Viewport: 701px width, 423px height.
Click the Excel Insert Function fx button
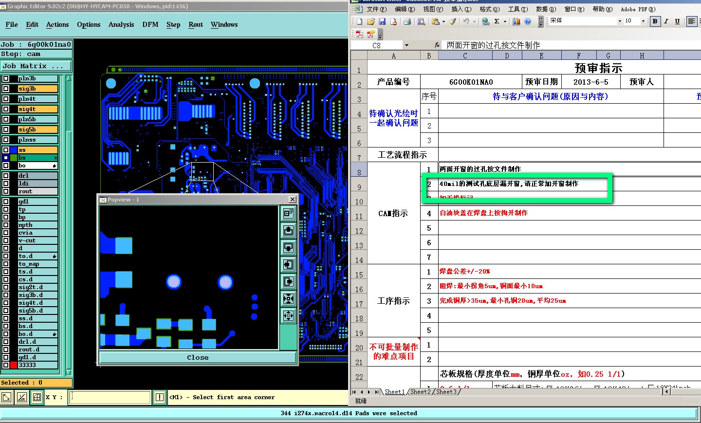pos(437,45)
